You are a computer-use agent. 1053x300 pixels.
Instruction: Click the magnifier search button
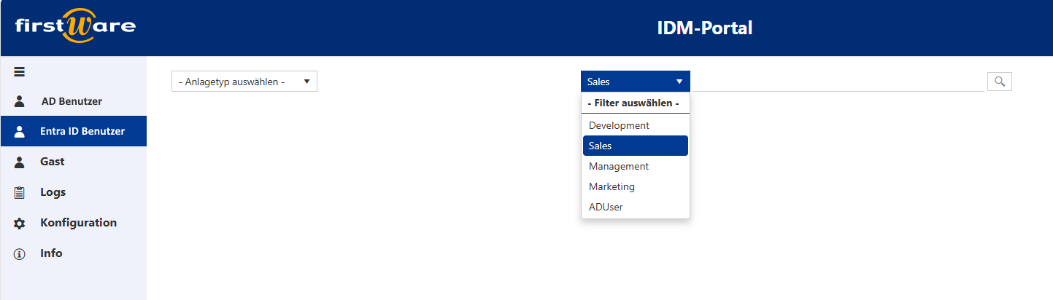click(x=1000, y=82)
